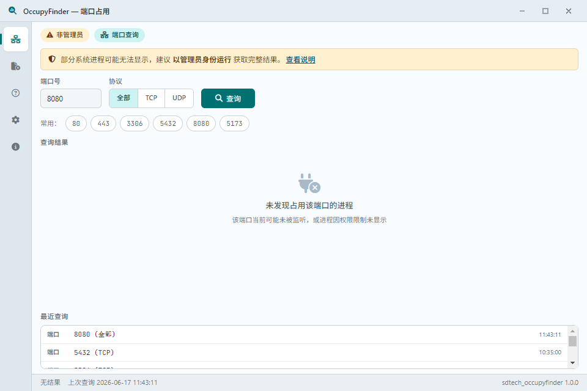
Task: Click the 查询 search button
Action: 228,98
